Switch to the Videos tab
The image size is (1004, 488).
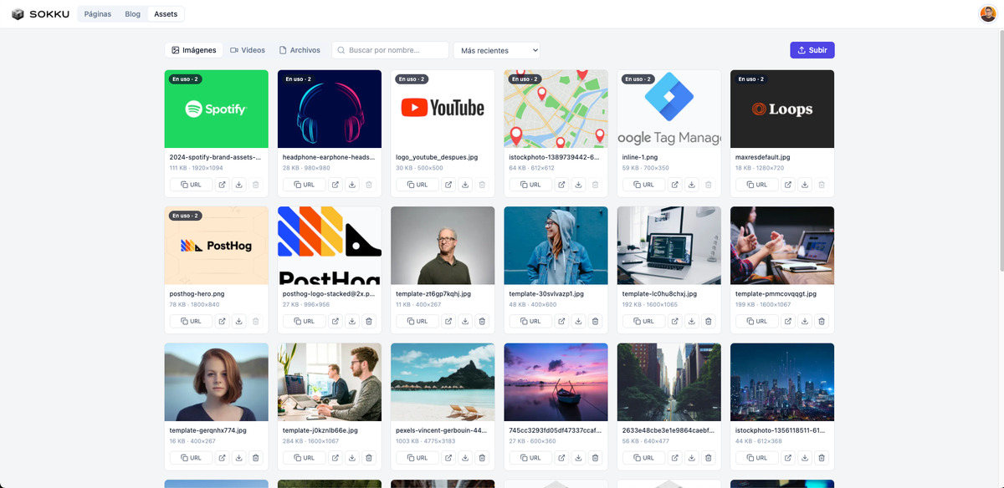pyautogui.click(x=248, y=50)
